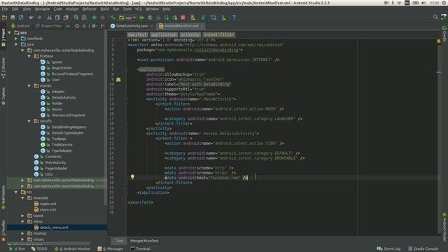Select DataBindingAdapters in project tree
This screenshot has width=448, height=252.
pos(69,127)
